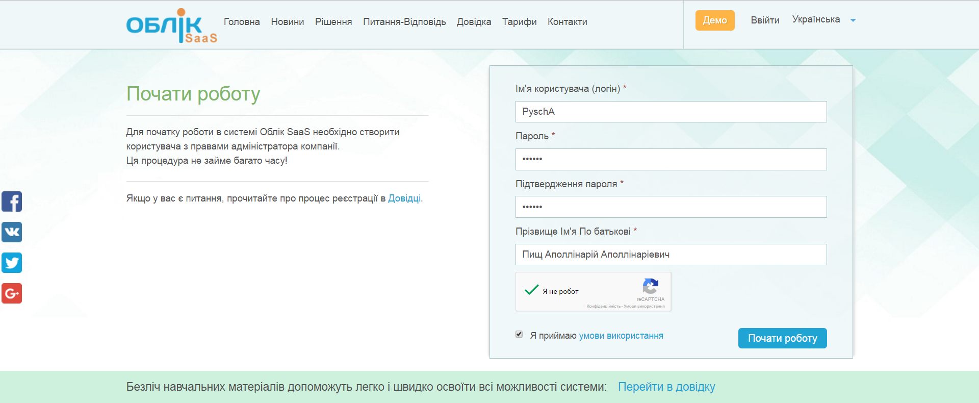979x403 pixels.
Task: Focus the Пароль password field
Action: [x=671, y=159]
